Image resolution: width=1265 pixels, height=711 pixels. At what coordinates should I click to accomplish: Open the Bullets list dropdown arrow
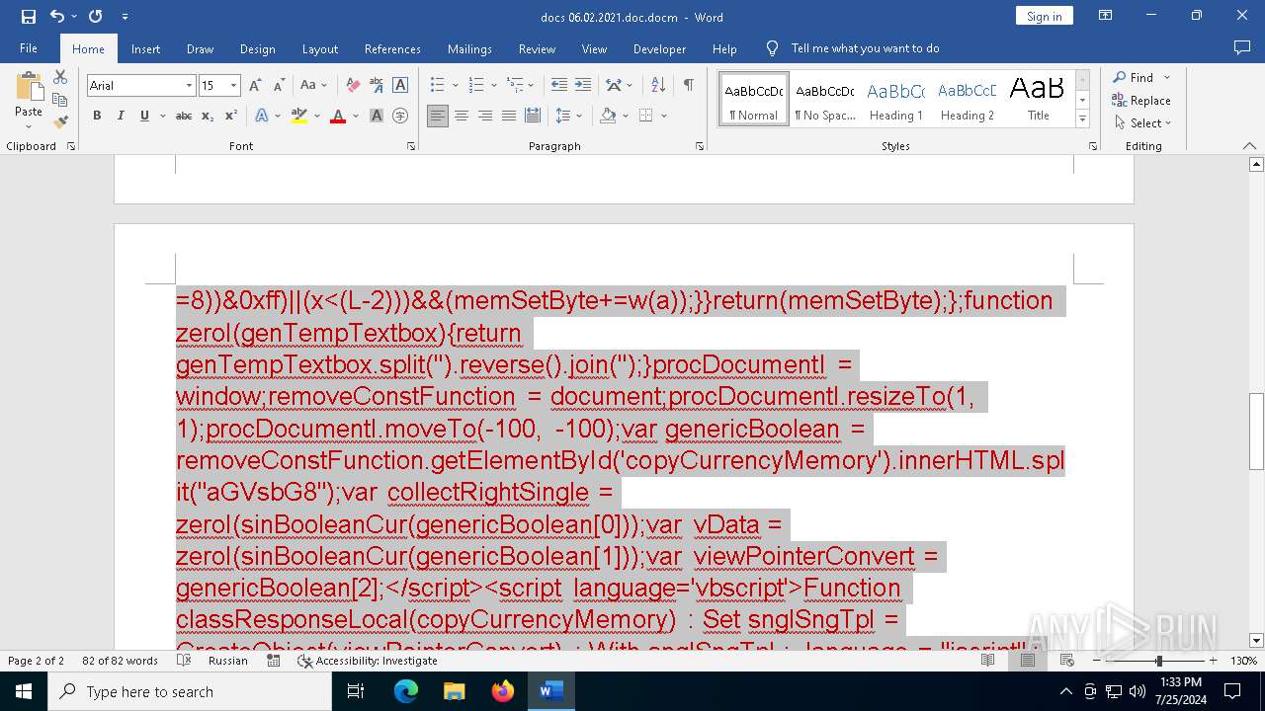pyautogui.click(x=455, y=86)
